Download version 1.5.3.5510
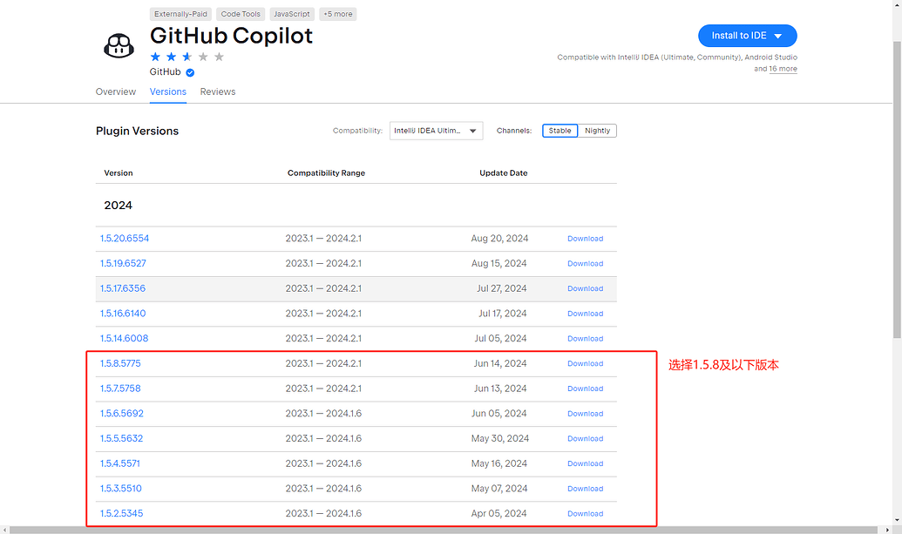Screen dimensions: 902x534 pyautogui.click(x=585, y=489)
